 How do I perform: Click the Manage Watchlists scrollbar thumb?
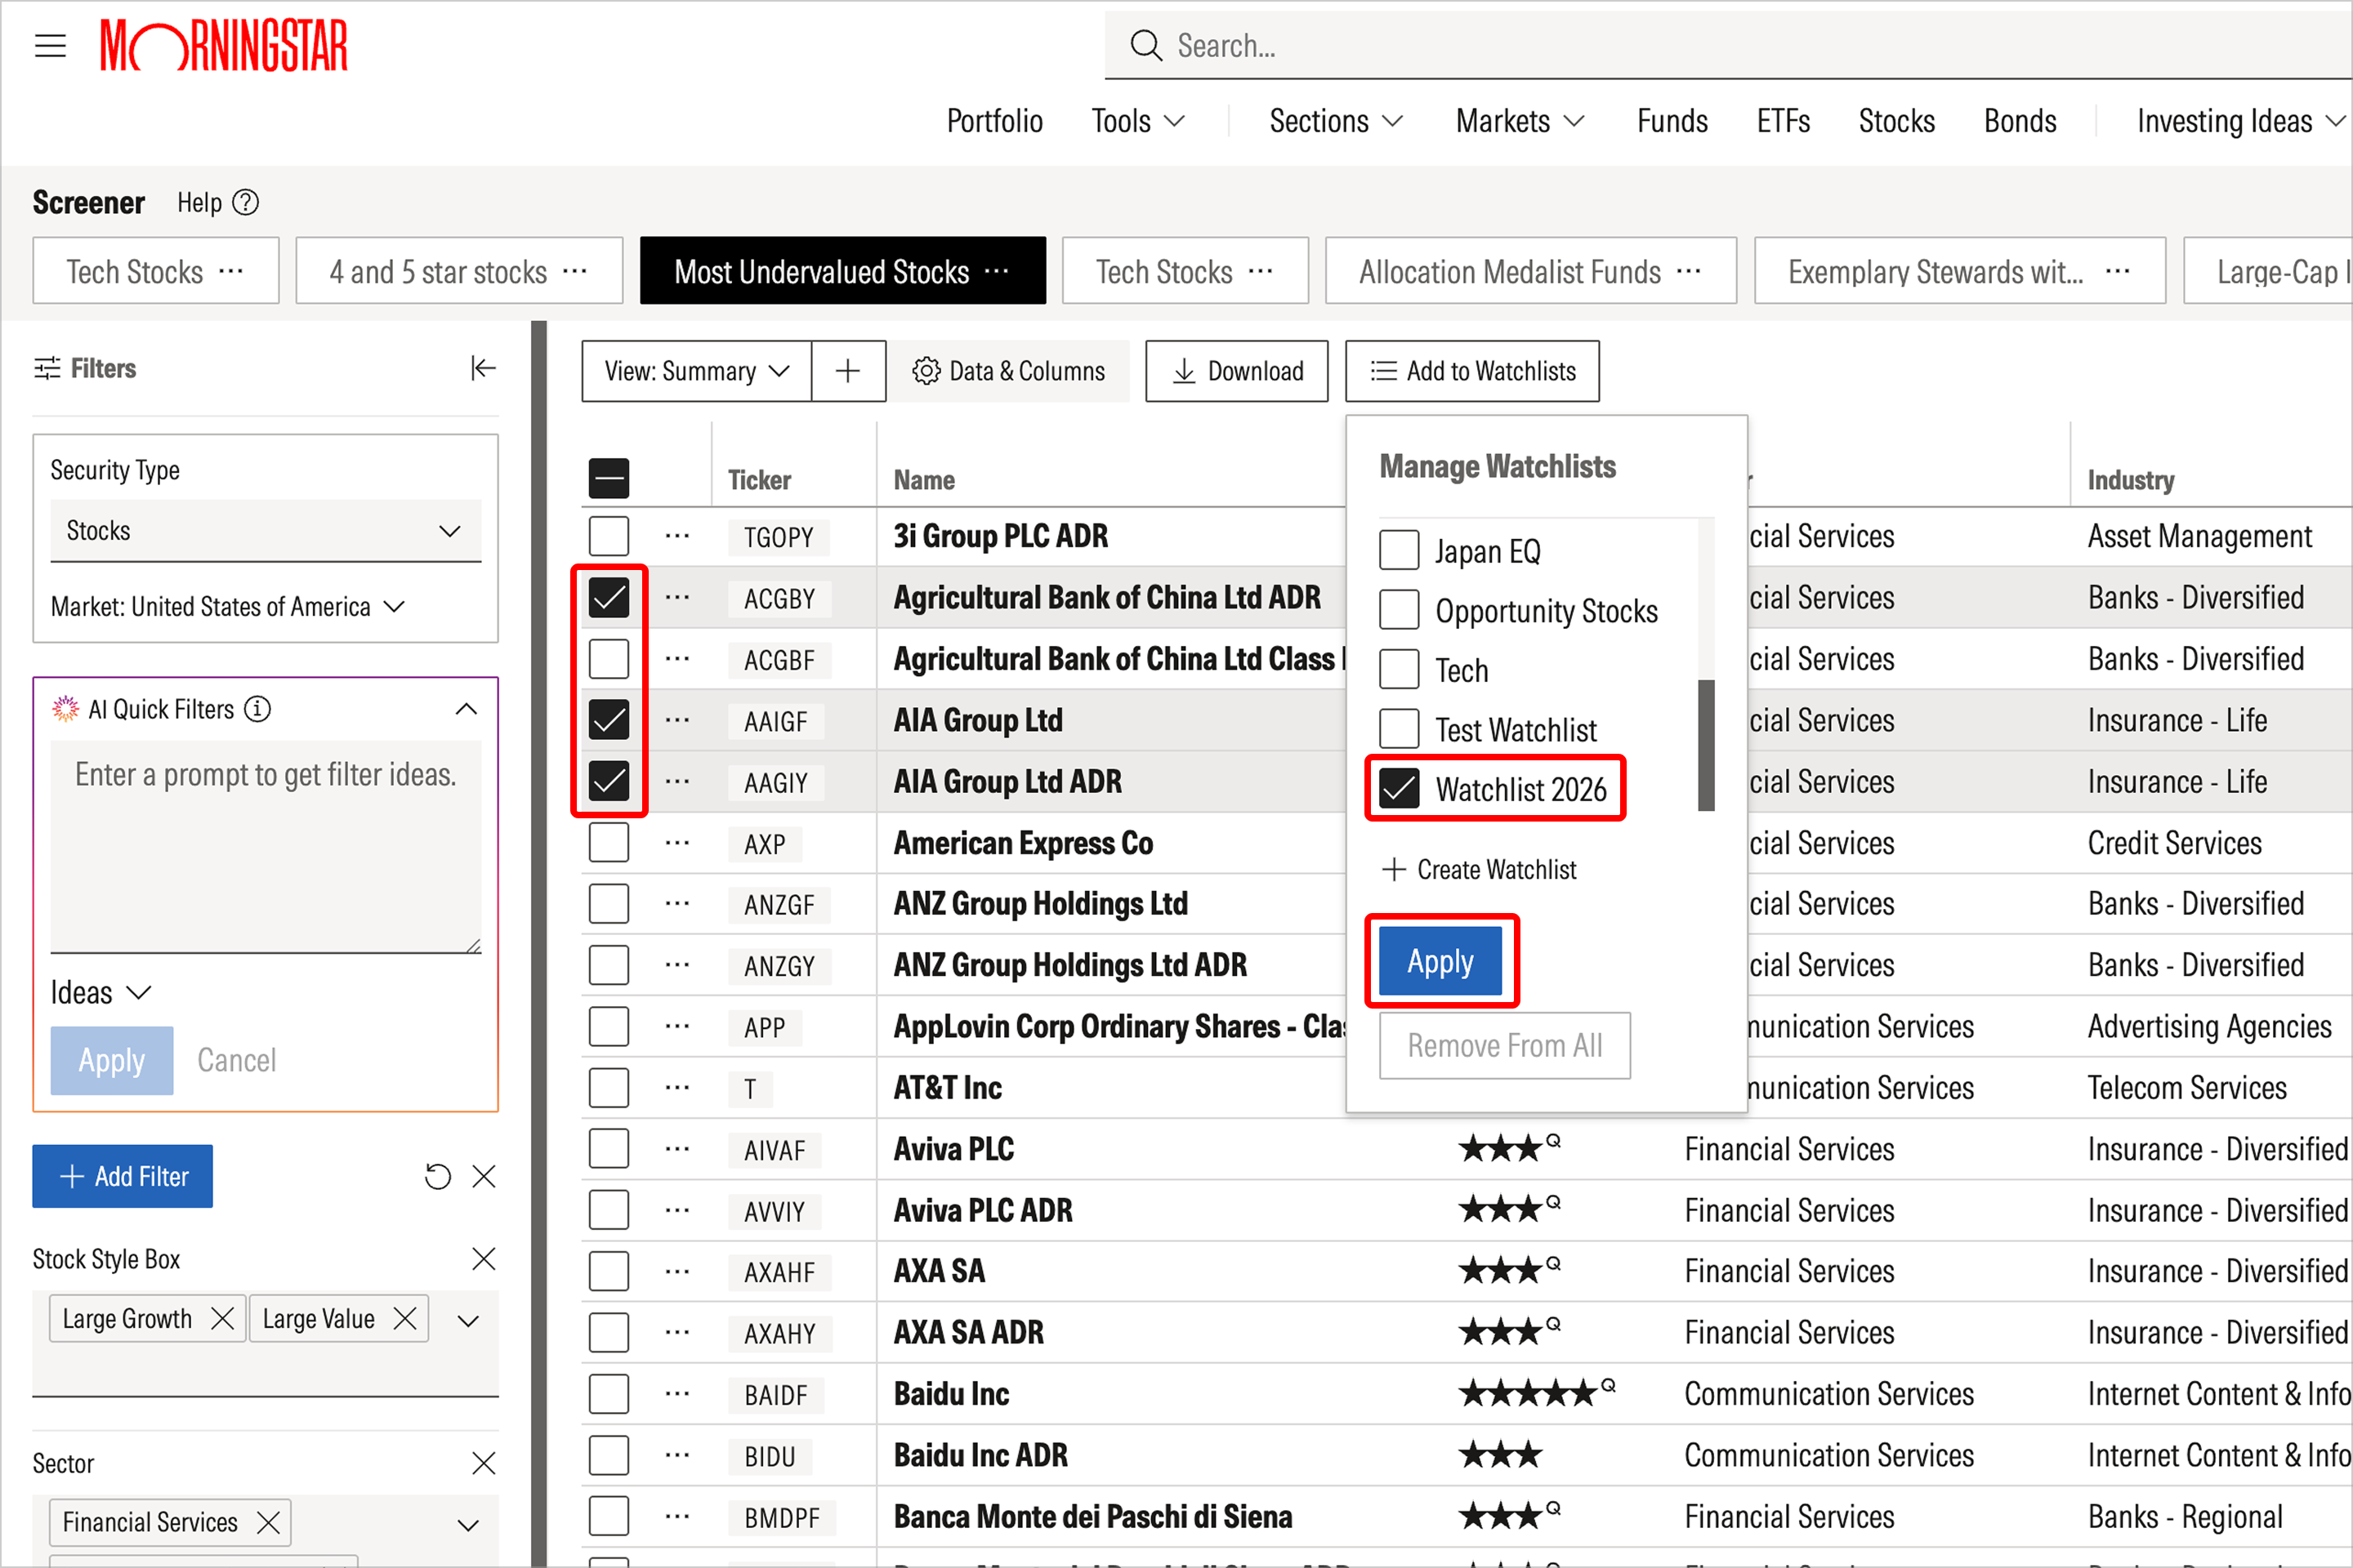tap(1707, 745)
